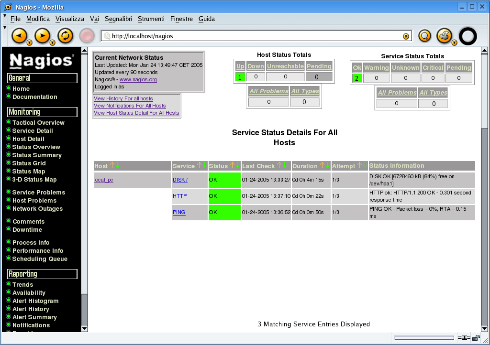The height and width of the screenshot is (345, 490).
Task: Open the File menu
Action: pyautogui.click(x=15, y=19)
